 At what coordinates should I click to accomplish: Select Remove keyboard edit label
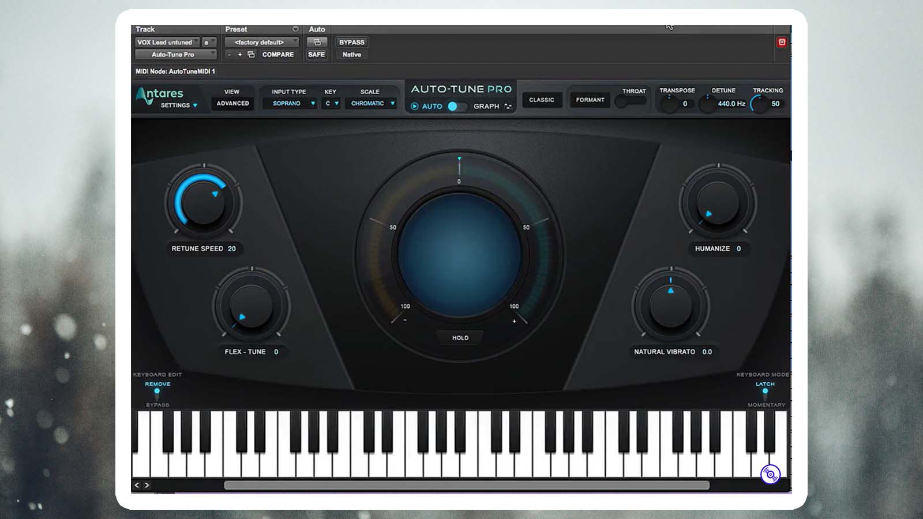[x=157, y=384]
